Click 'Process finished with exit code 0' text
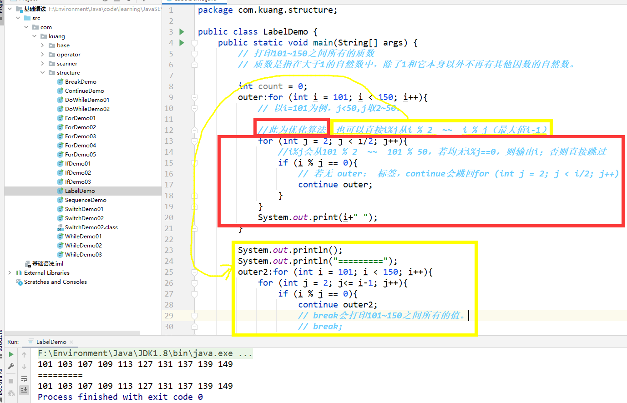Viewport: 627px width, 403px height. tap(120, 397)
